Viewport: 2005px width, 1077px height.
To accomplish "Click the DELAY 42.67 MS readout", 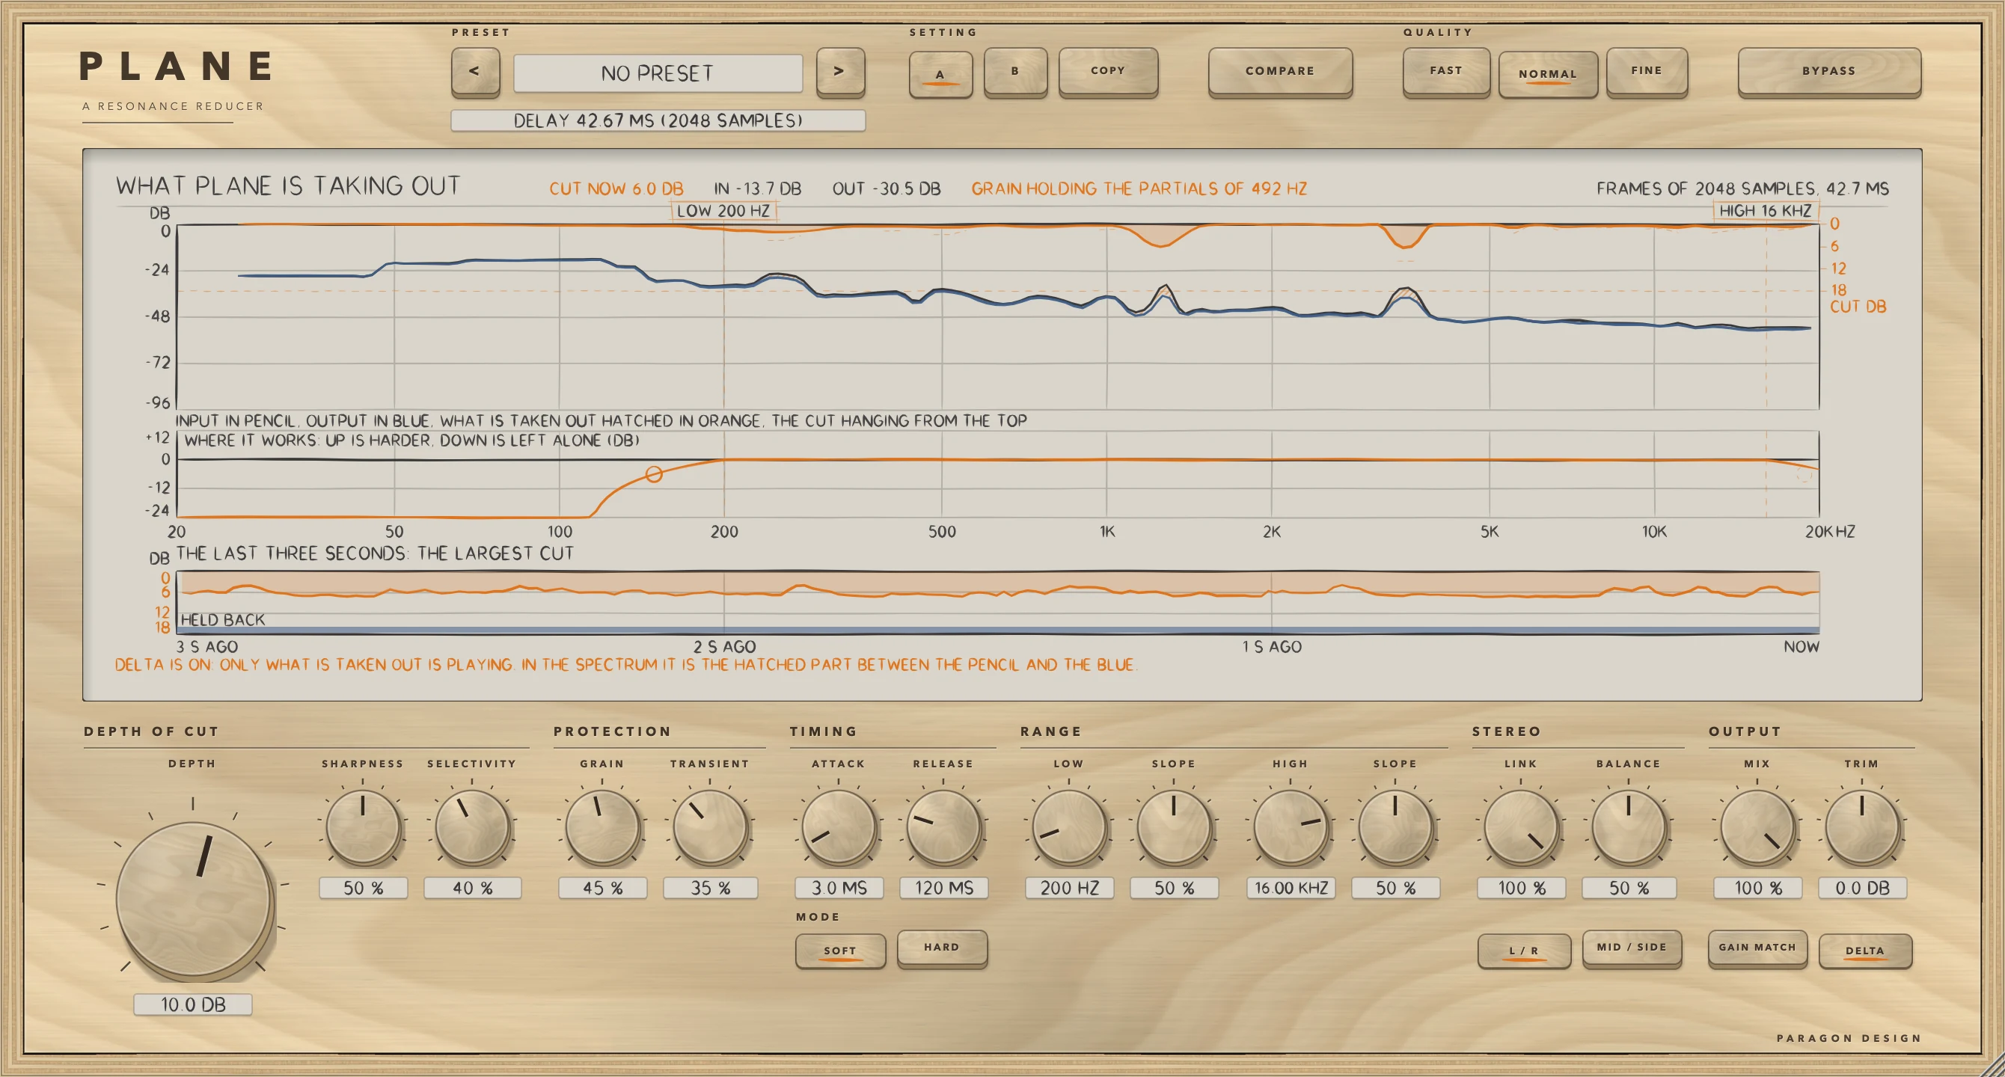I will (x=658, y=120).
